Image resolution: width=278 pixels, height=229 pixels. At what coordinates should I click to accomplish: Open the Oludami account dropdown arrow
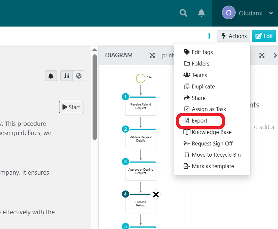click(271, 13)
